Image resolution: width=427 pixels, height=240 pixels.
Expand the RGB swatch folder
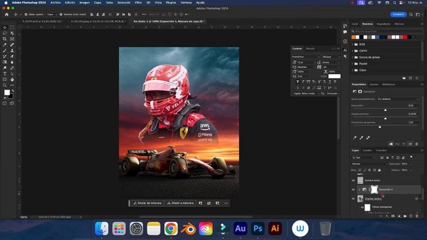point(353,45)
